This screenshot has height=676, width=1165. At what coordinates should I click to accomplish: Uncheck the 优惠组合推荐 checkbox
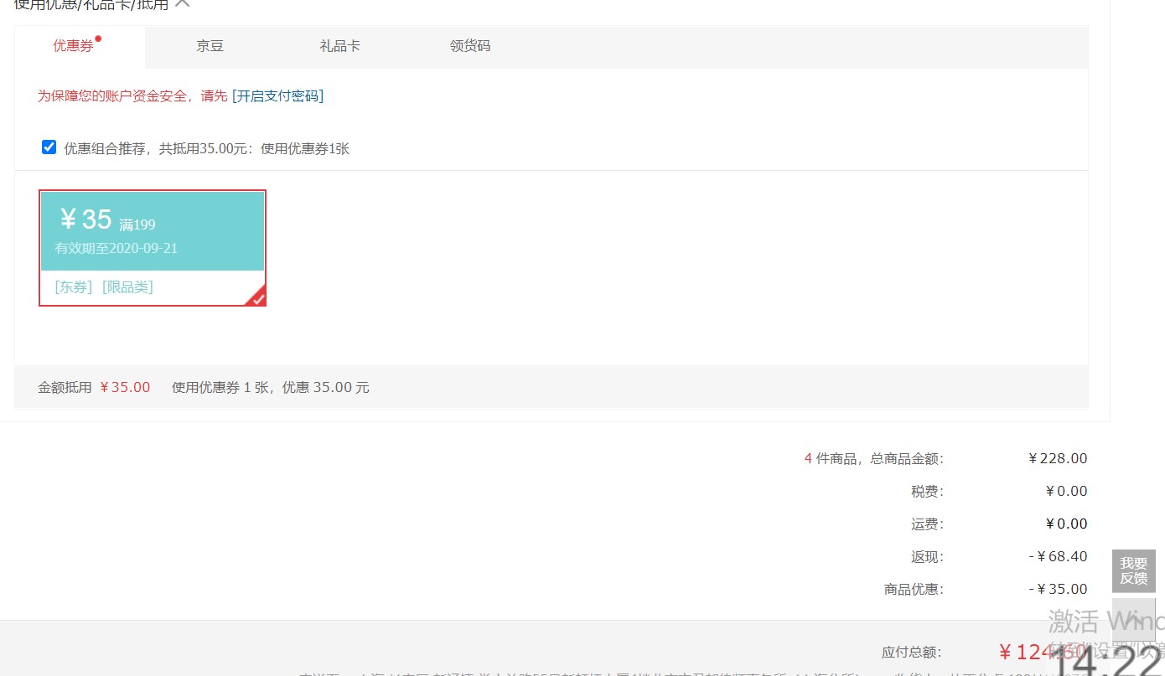tap(49, 147)
